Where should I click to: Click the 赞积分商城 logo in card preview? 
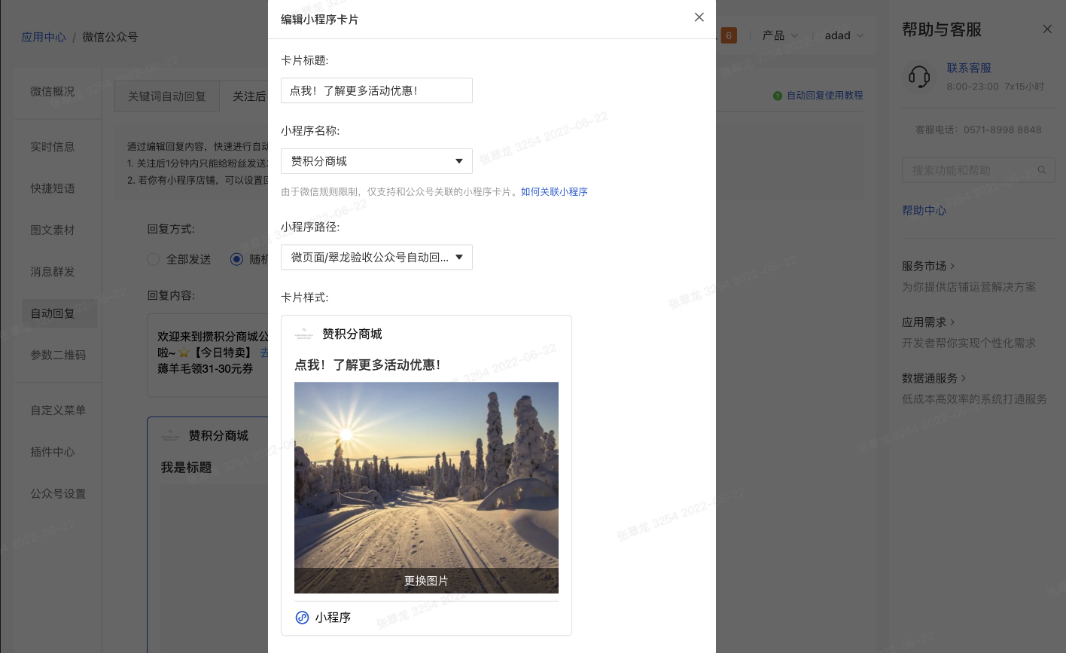point(303,334)
